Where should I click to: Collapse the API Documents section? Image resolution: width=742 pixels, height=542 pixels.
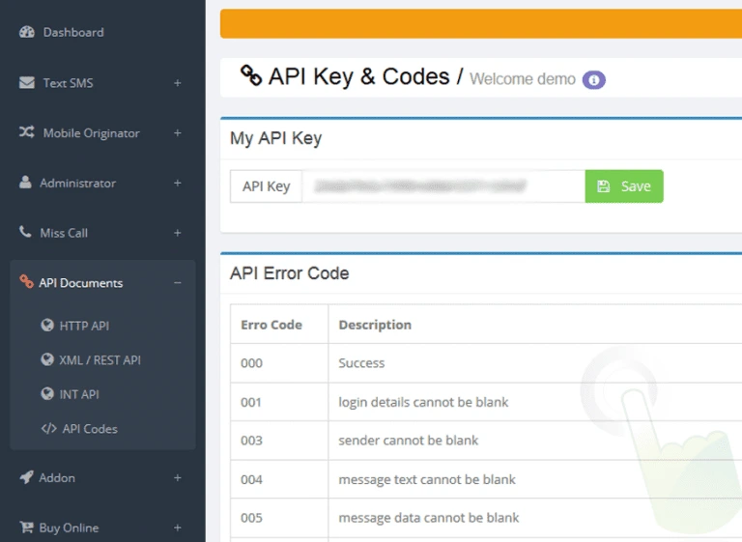177,283
